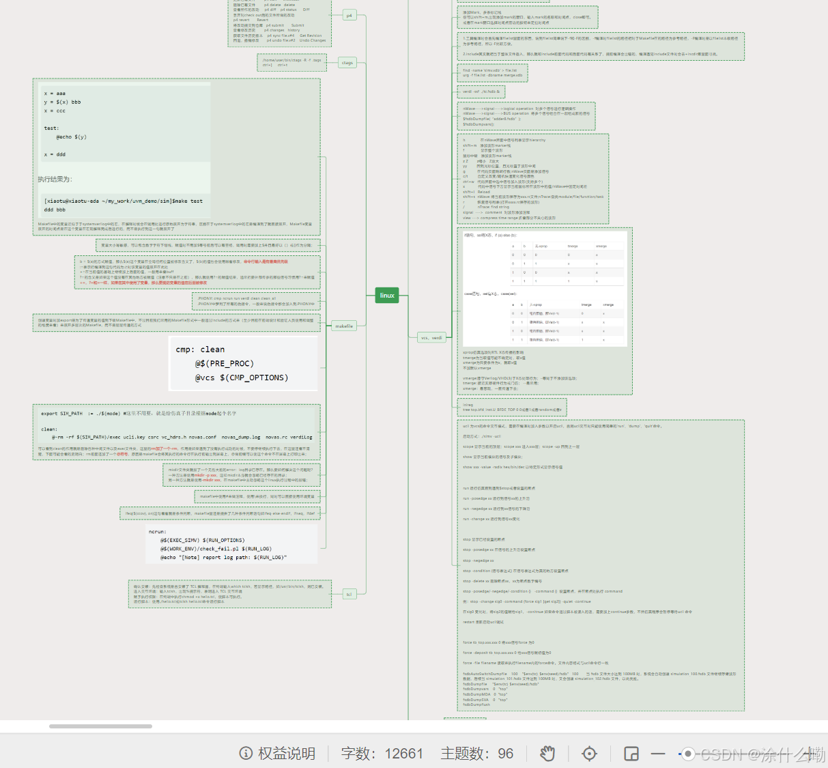Screen dimensions: 828x768
Task: Select the linux central topic node
Action: (x=386, y=295)
